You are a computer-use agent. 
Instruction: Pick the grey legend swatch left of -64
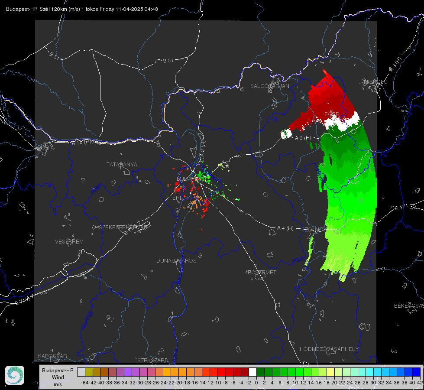[x=81, y=372]
